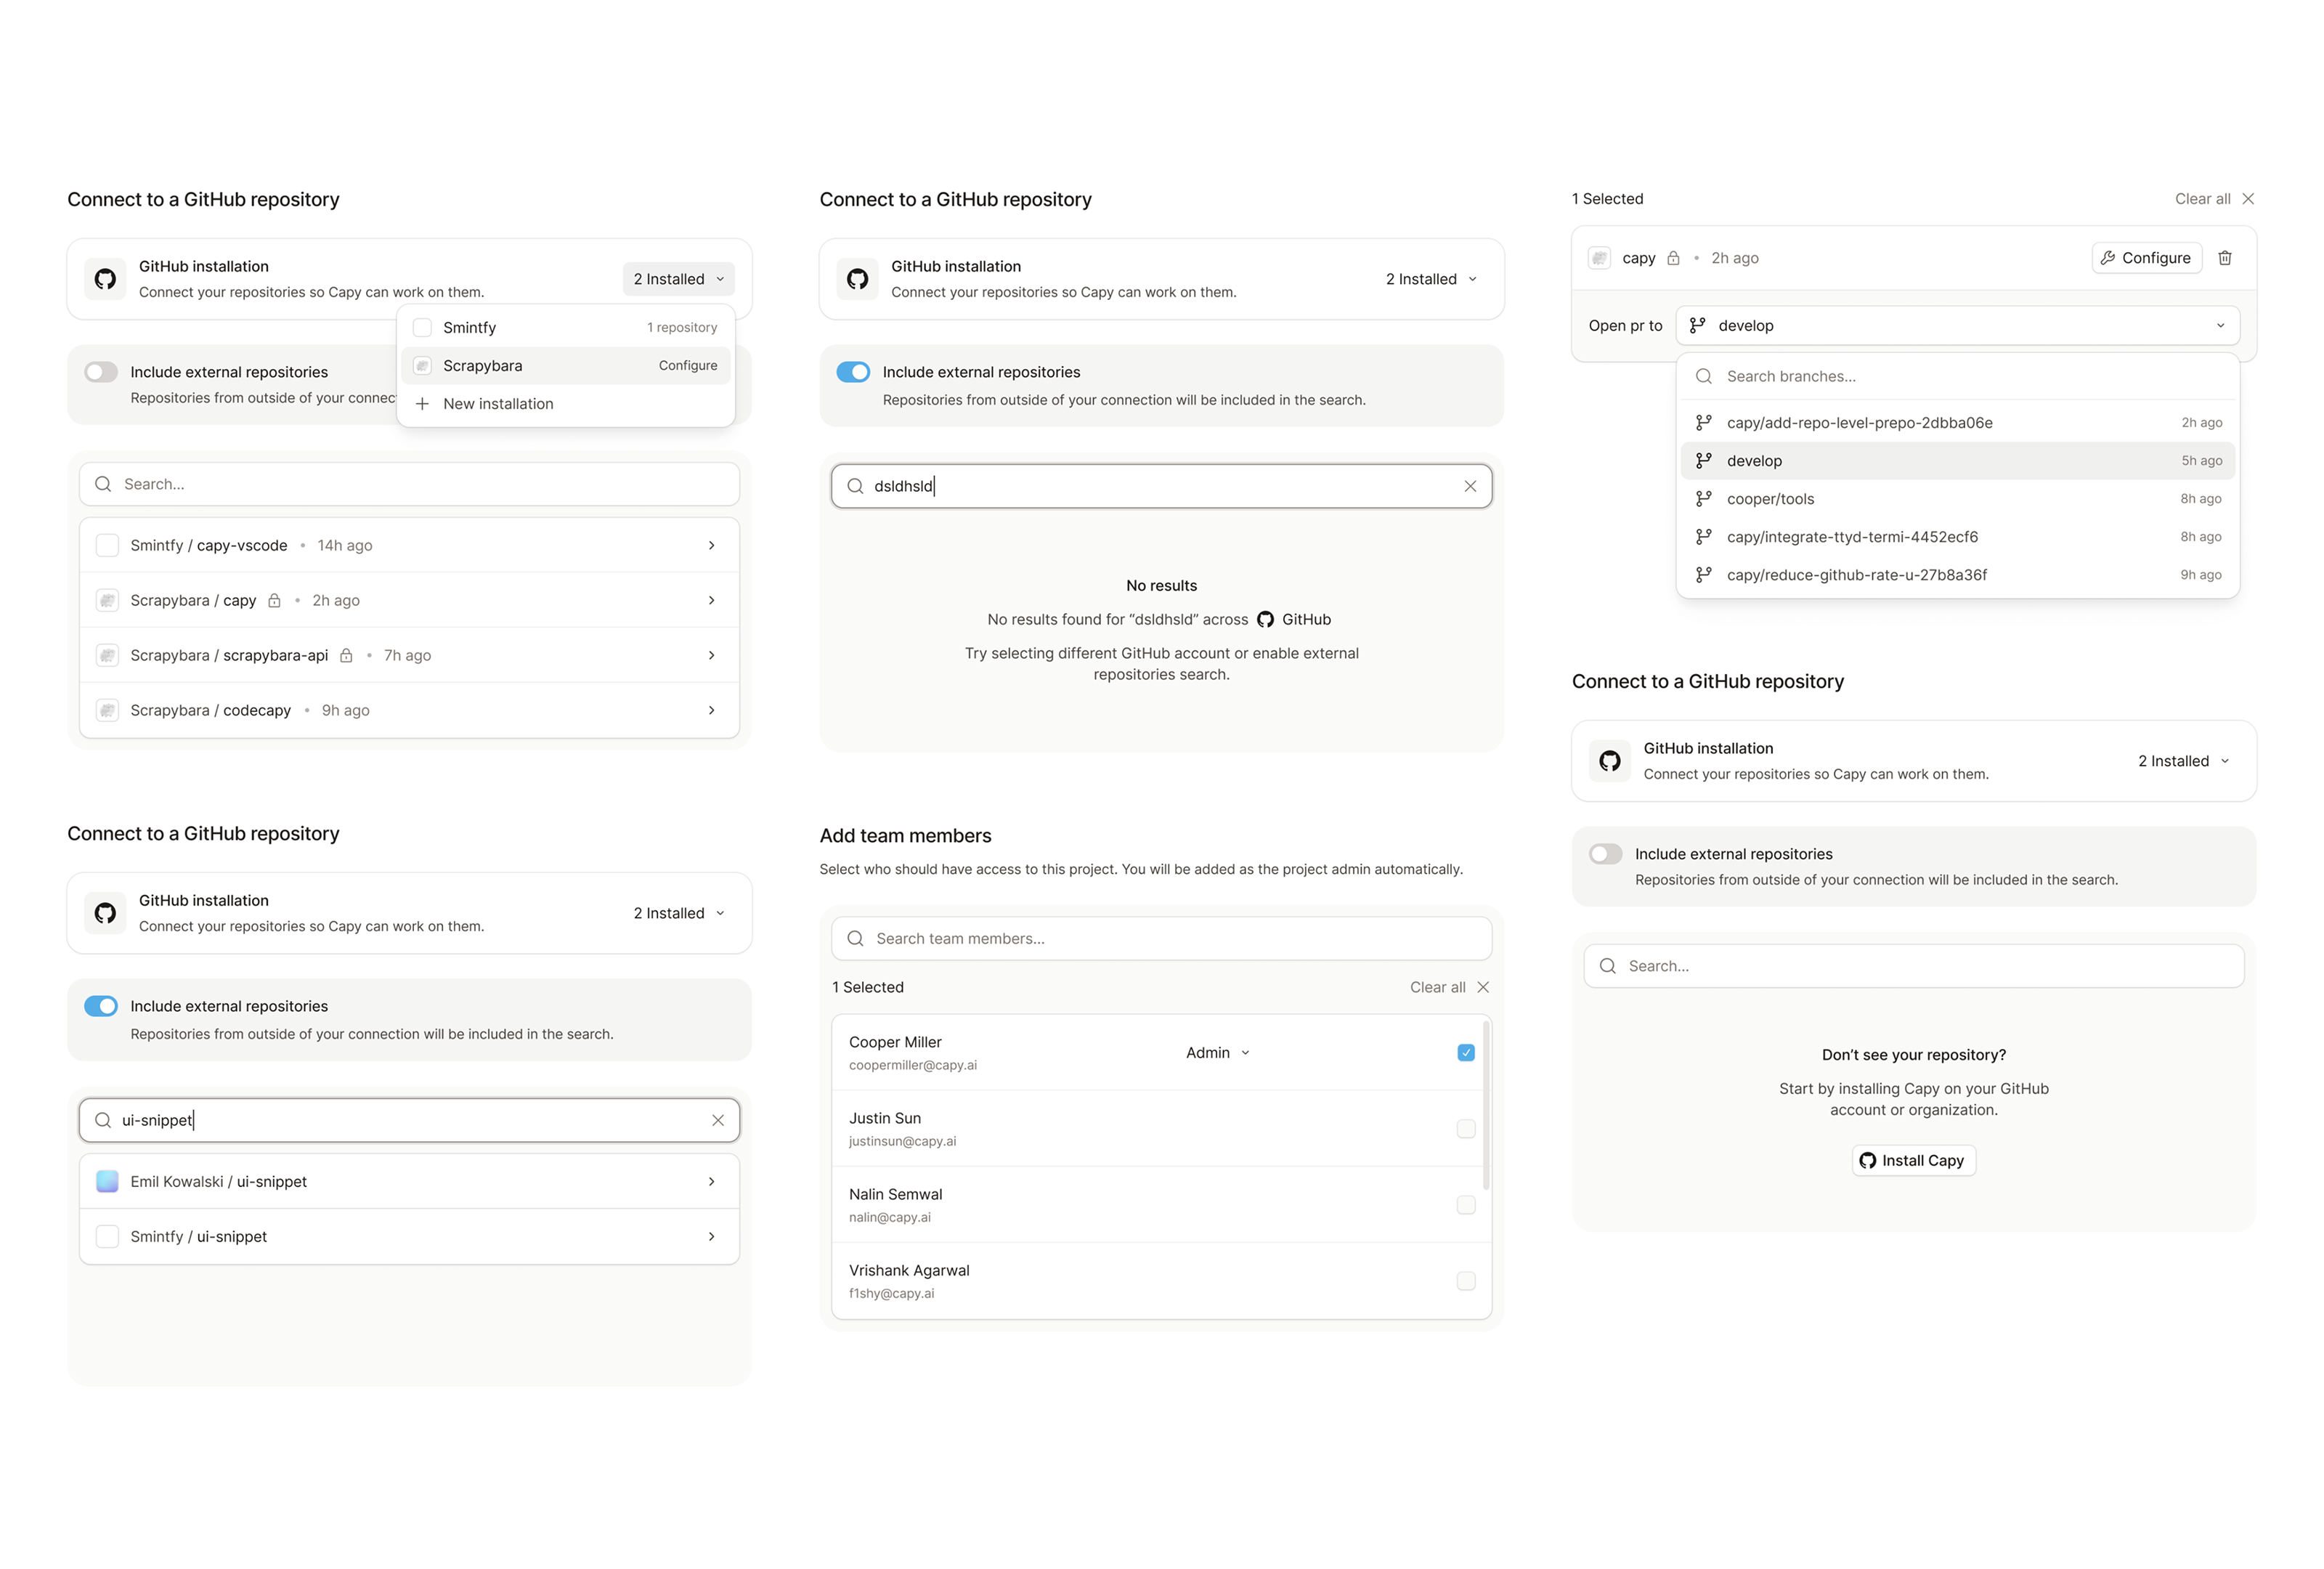Select Smintfy in installation menu
This screenshot has height=1569, width=2324.
(x=469, y=328)
